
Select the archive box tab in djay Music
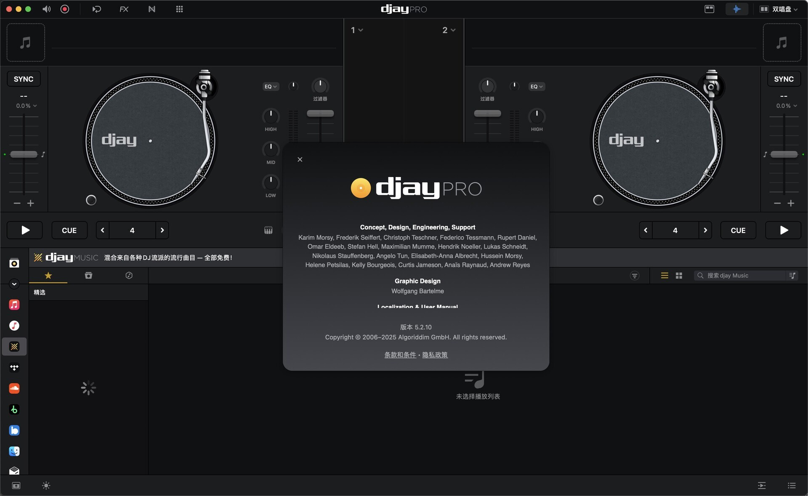88,276
